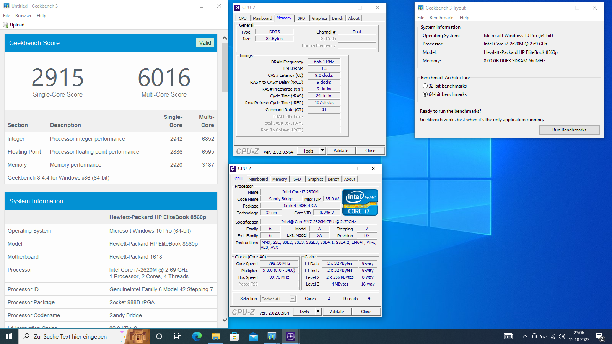This screenshot has height=344, width=612.
Task: Open Windows Start menu
Action: [x=9, y=336]
